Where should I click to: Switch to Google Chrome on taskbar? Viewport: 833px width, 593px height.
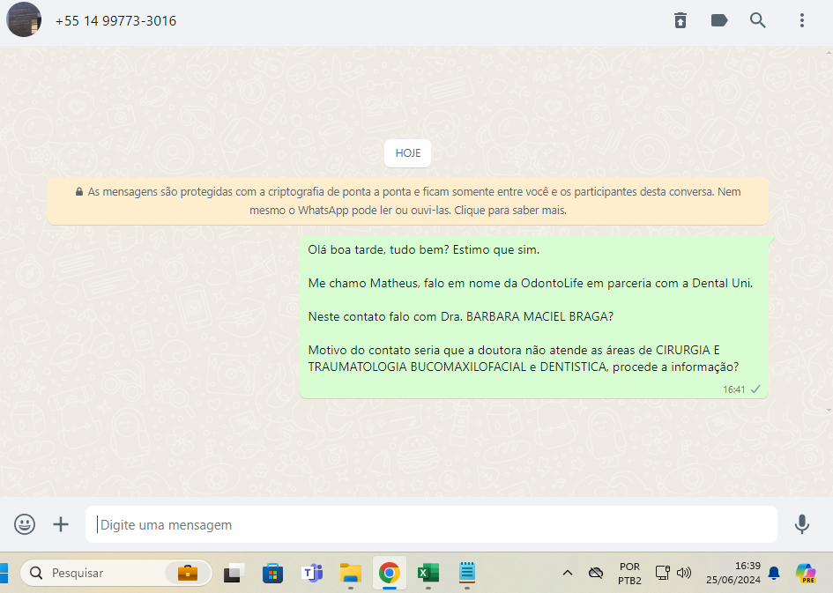pos(390,573)
